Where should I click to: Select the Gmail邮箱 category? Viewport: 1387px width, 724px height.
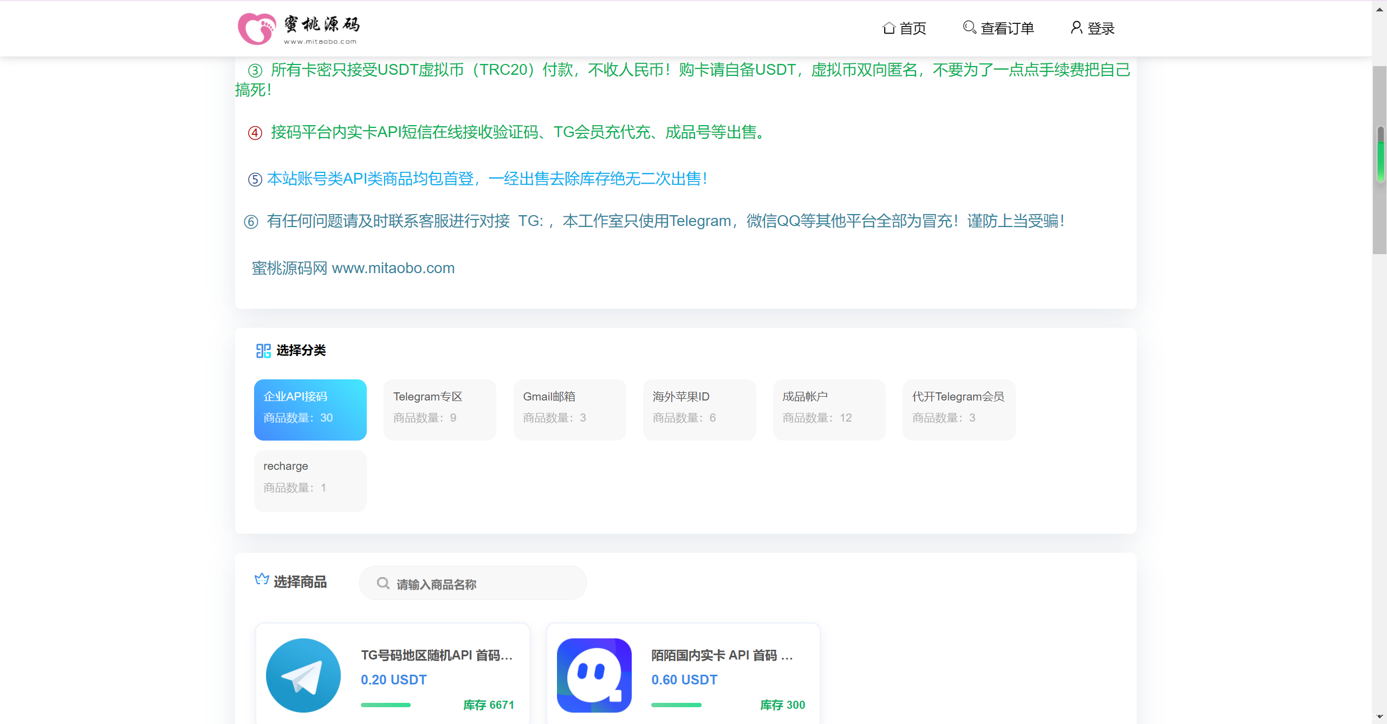tap(569, 410)
